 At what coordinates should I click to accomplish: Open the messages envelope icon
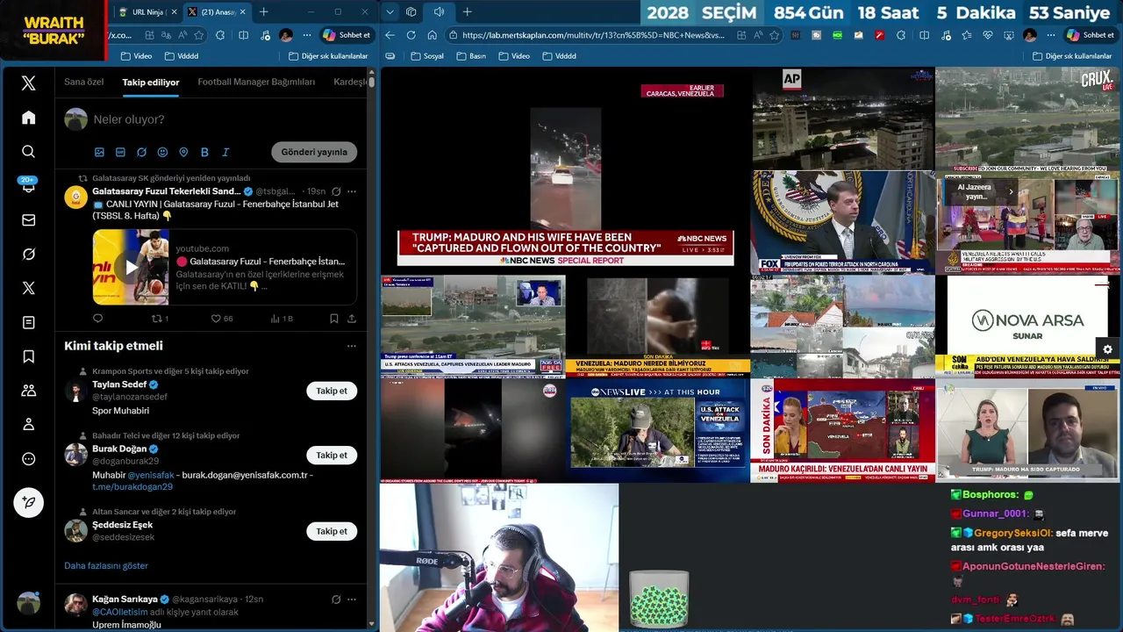click(29, 220)
